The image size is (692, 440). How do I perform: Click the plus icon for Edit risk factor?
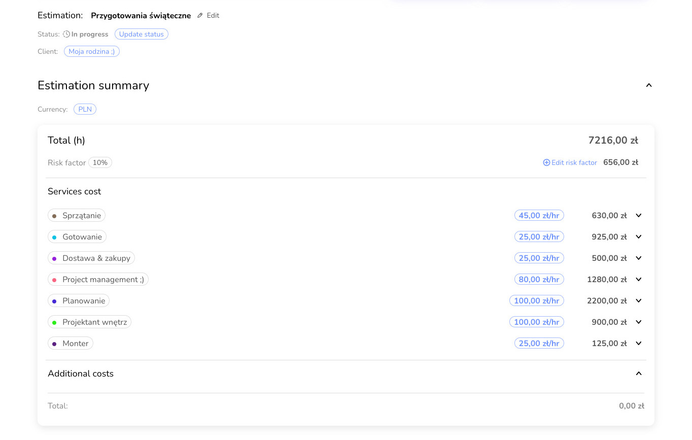pyautogui.click(x=546, y=163)
